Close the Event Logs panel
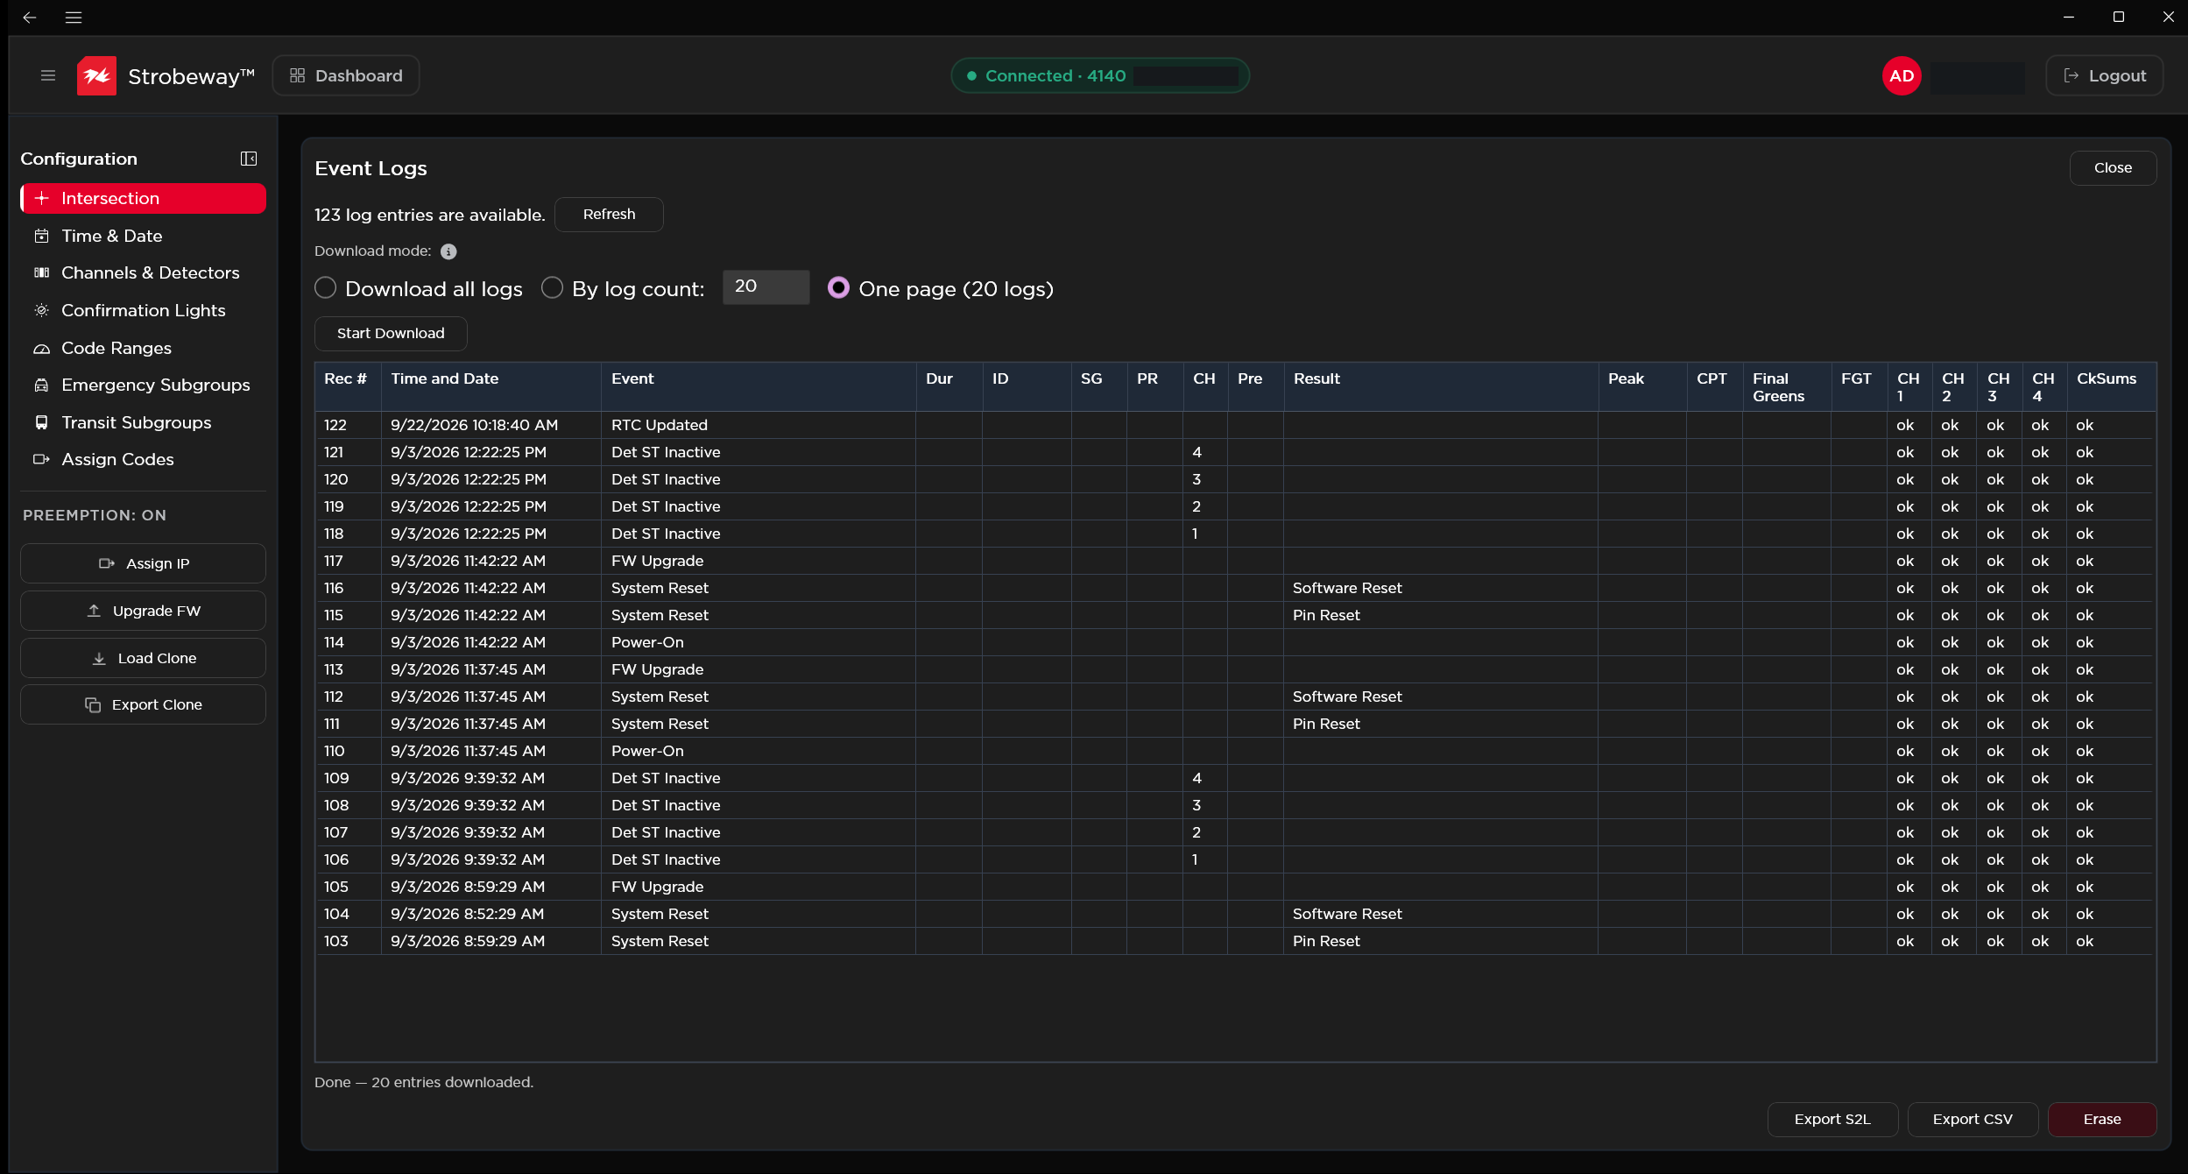The height and width of the screenshot is (1174, 2188). [x=2113, y=167]
